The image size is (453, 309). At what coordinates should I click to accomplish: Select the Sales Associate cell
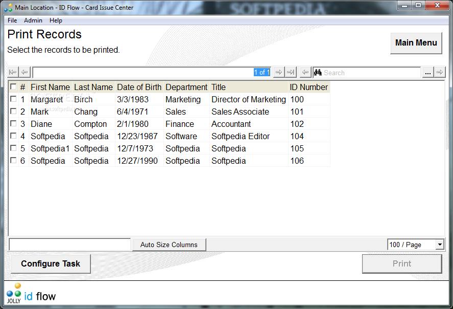tap(248, 112)
